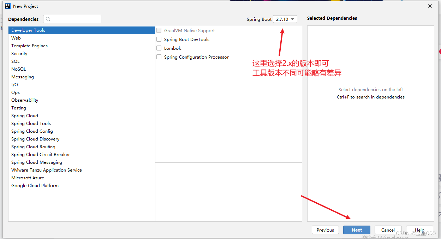Open the SQL dependencies section
This screenshot has width=441, height=239.
click(x=15, y=61)
